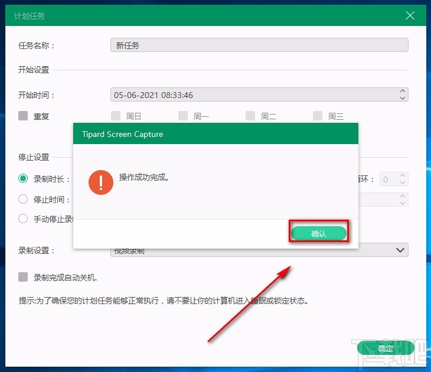Screen dimensions: 431x372
Task: Click the 开始设置 section label
Action: (x=34, y=70)
